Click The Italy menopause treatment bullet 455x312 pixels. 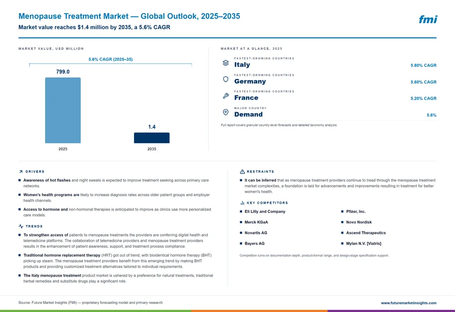116,278
